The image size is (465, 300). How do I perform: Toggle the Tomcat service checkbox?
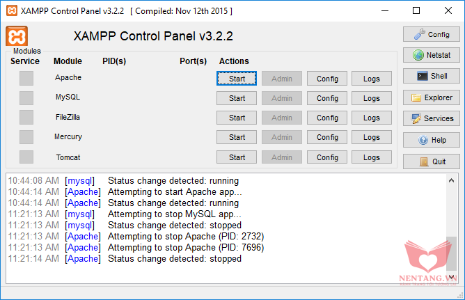coord(26,157)
